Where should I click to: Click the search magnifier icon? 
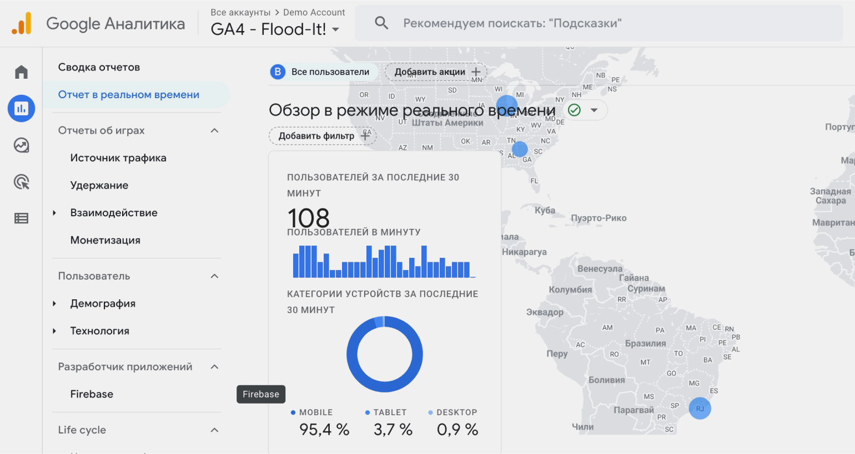[x=381, y=23]
